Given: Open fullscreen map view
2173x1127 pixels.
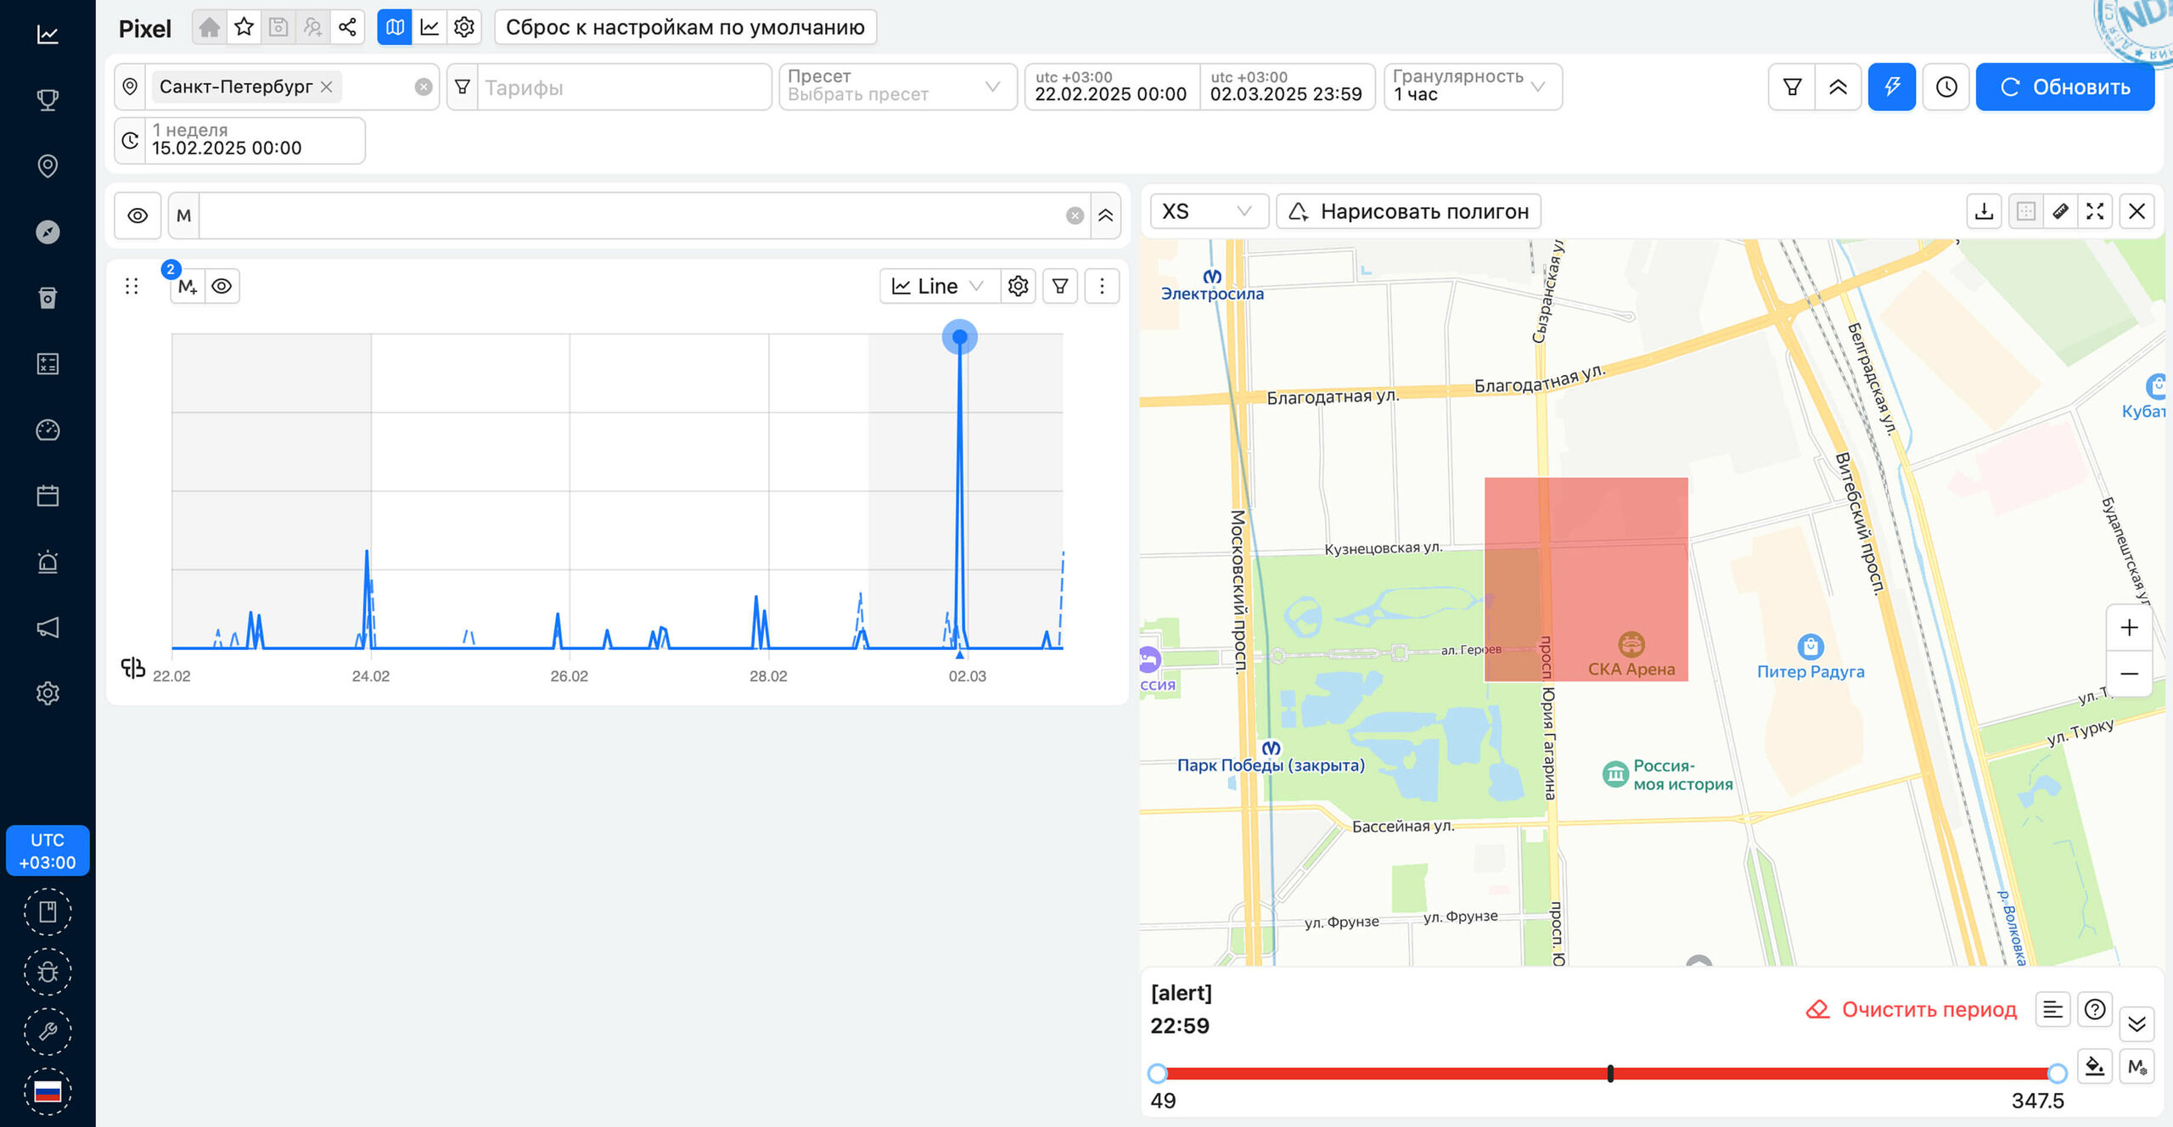Looking at the screenshot, I should coord(2095,211).
